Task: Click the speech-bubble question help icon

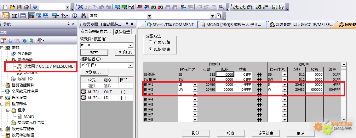Action: (74, 16)
